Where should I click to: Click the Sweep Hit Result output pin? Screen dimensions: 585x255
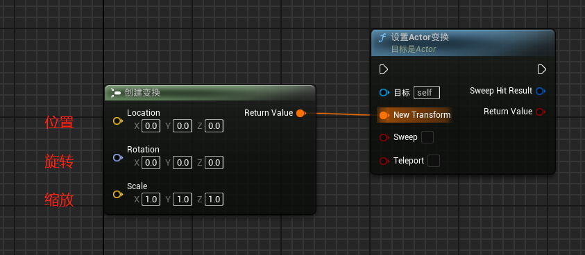pyautogui.click(x=540, y=91)
